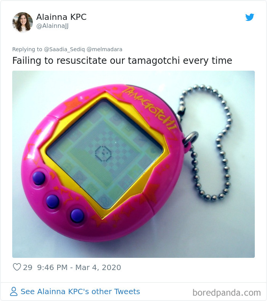Open the @Saadia_Sediq mention
The image size is (267, 301).
coord(64,49)
